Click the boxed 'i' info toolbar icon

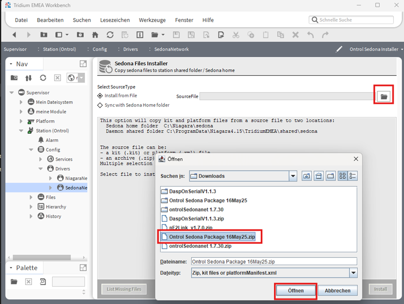pos(140,35)
